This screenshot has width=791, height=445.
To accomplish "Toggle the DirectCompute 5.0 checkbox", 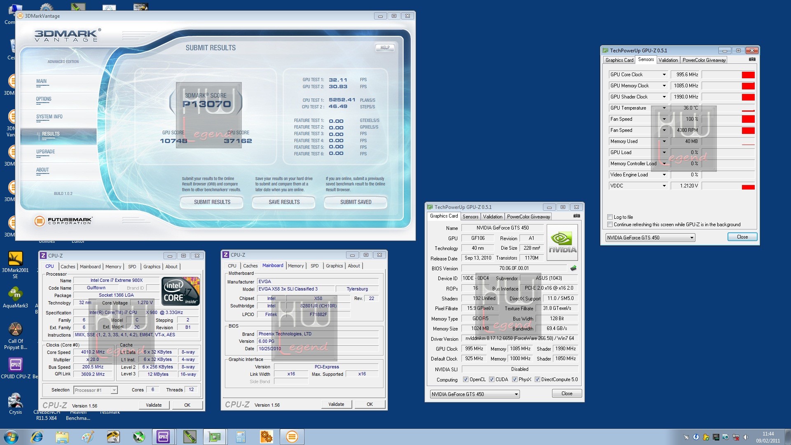I will [537, 379].
